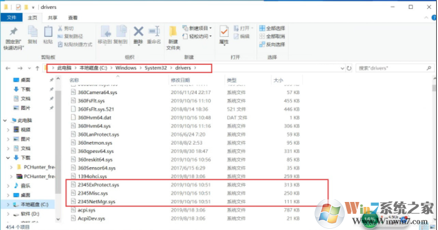
Task: Sort by Name (名称) column header
Action: pos(74,80)
